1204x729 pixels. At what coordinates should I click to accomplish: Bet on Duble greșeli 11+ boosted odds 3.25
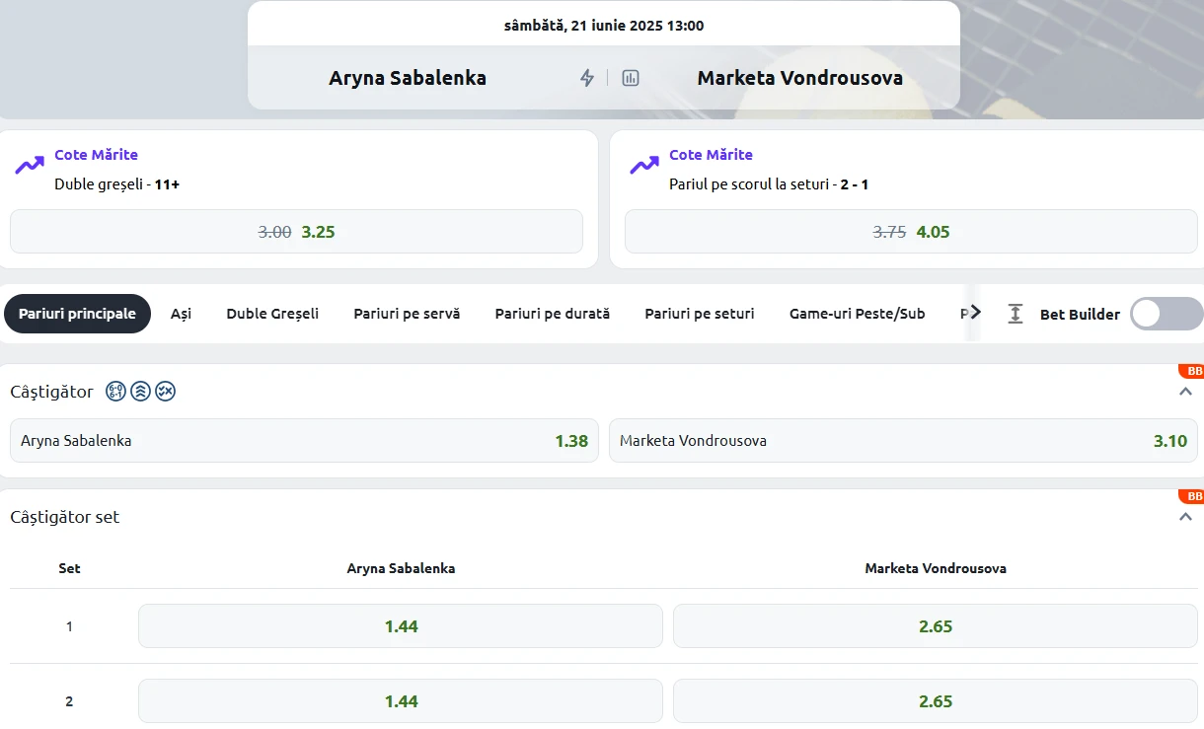pyautogui.click(x=296, y=232)
